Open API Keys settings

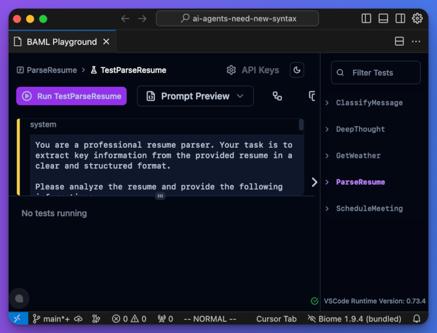click(x=252, y=70)
